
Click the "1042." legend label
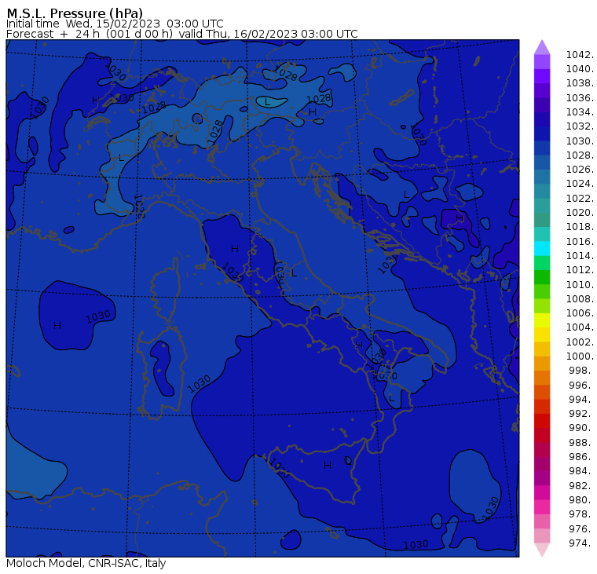click(580, 55)
